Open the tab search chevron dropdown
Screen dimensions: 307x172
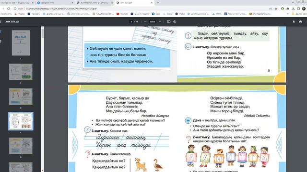pyautogui.click(x=293, y=3)
